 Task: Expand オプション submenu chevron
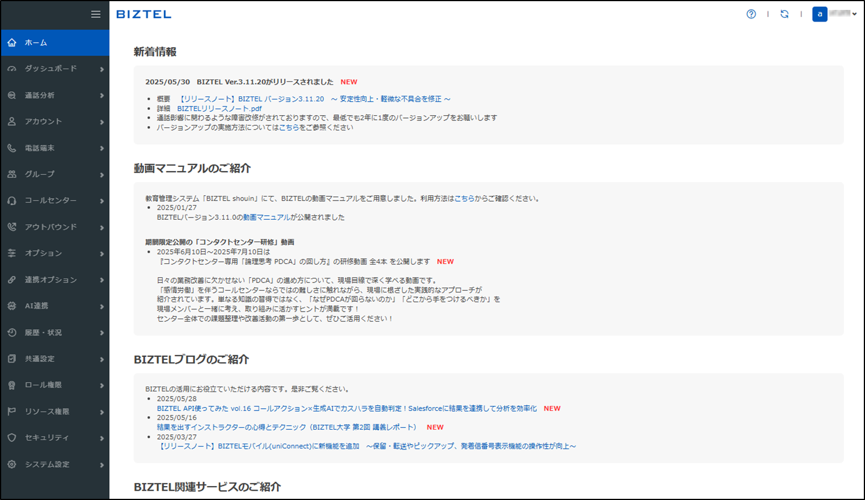pos(102,253)
